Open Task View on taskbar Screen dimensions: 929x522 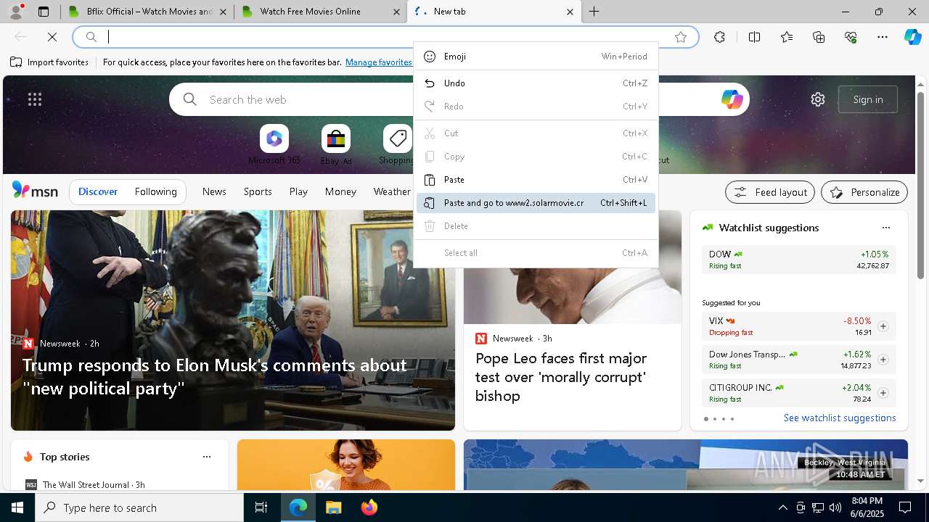click(261, 507)
